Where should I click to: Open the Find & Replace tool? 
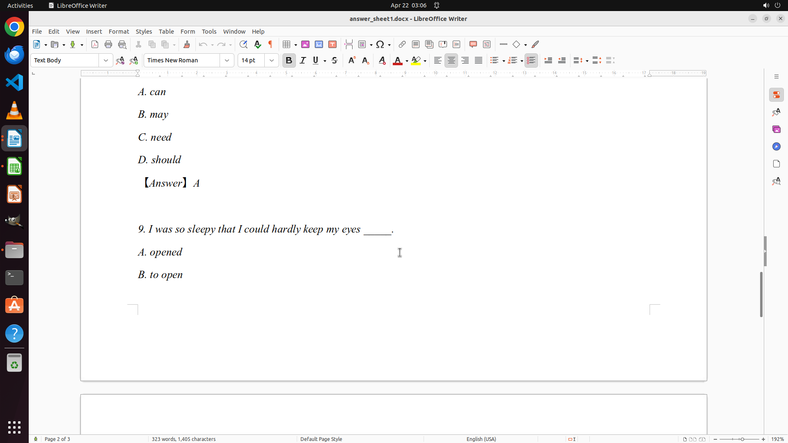[x=243, y=44]
